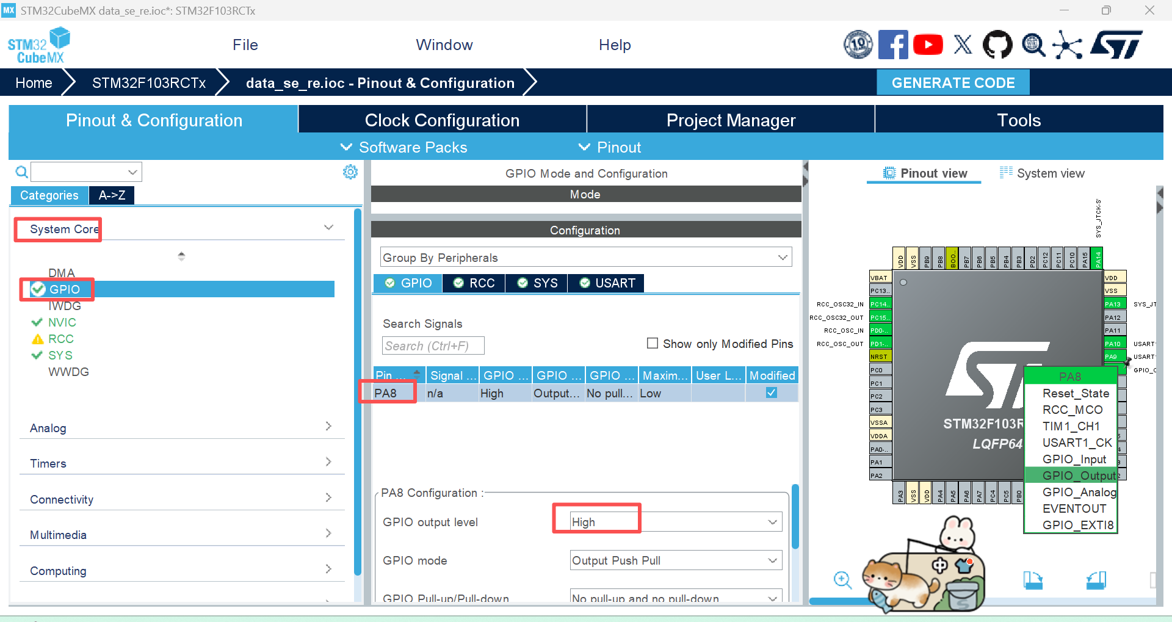Click the globe search icon in header
The width and height of the screenshot is (1172, 622).
click(1033, 45)
